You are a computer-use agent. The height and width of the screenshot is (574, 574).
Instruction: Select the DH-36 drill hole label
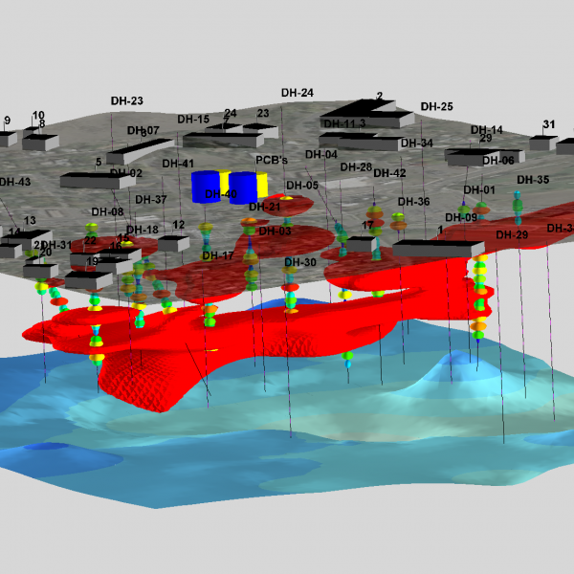click(x=413, y=202)
